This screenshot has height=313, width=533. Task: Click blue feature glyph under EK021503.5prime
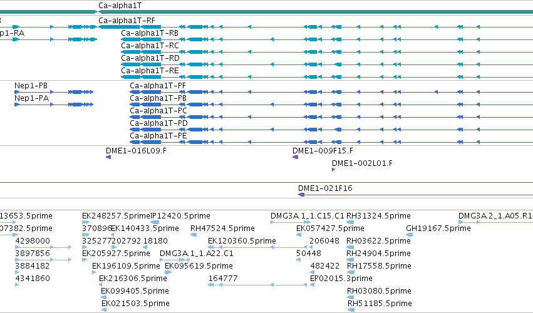tap(104, 310)
